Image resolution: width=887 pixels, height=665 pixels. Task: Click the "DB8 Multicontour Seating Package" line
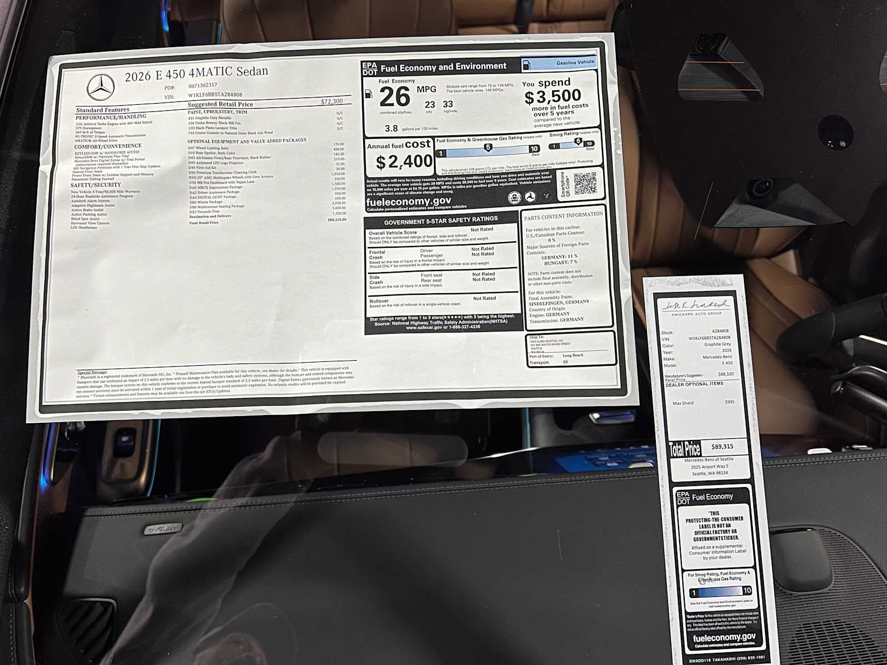click(x=217, y=207)
